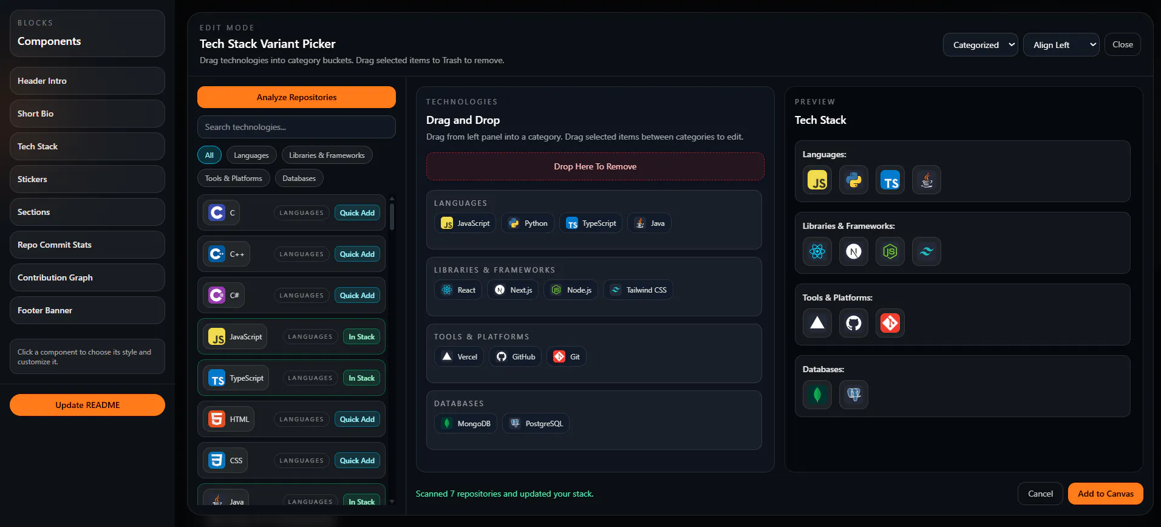Quick Add HTML to stack

click(x=357, y=420)
